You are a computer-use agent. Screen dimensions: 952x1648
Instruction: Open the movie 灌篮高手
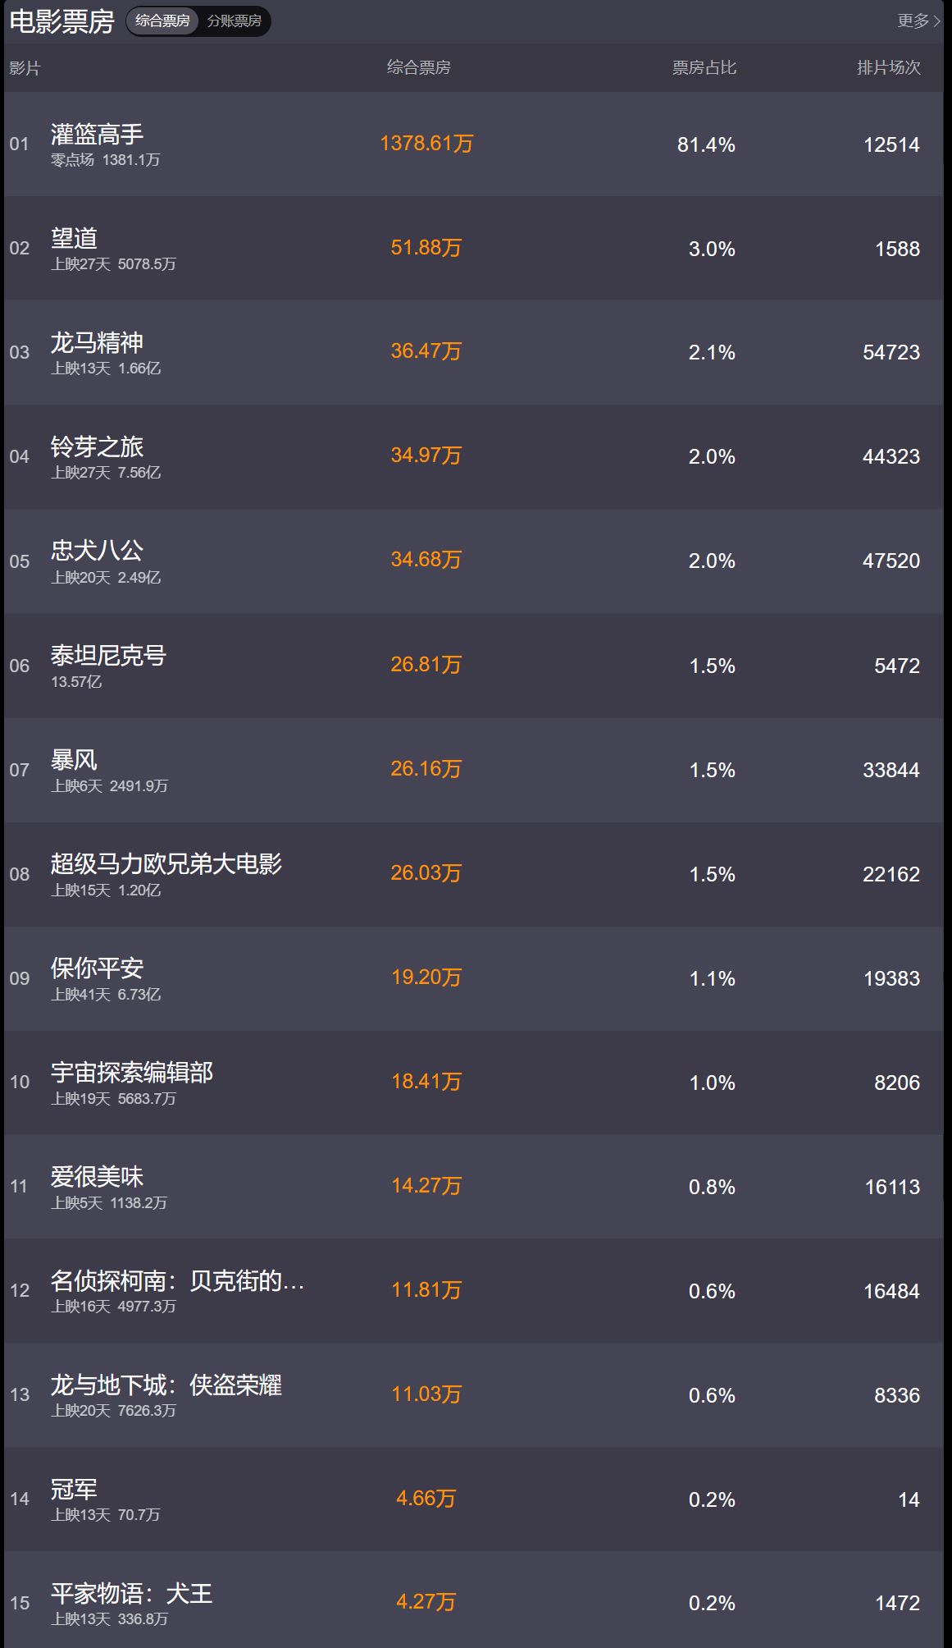point(97,134)
